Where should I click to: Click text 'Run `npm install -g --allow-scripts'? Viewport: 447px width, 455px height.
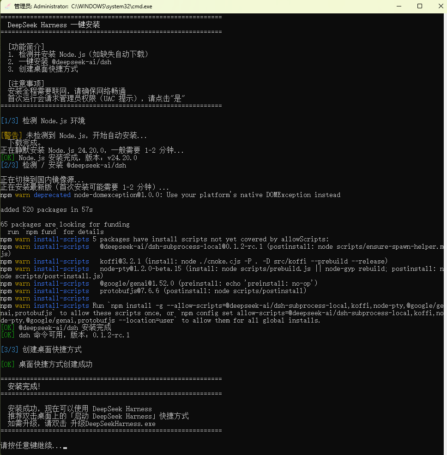pyautogui.click(x=159, y=306)
